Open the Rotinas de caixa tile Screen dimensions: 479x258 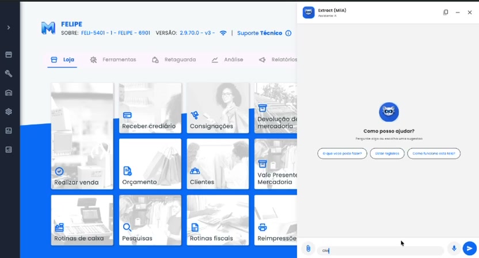82,221
